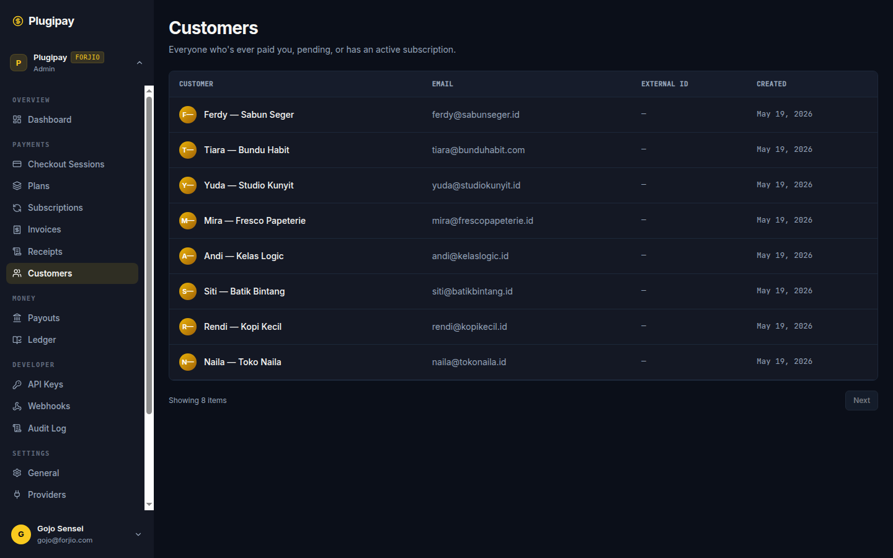Screen dimensions: 893x558
Task: Click the Dashboard grid icon
Action: tap(17, 120)
